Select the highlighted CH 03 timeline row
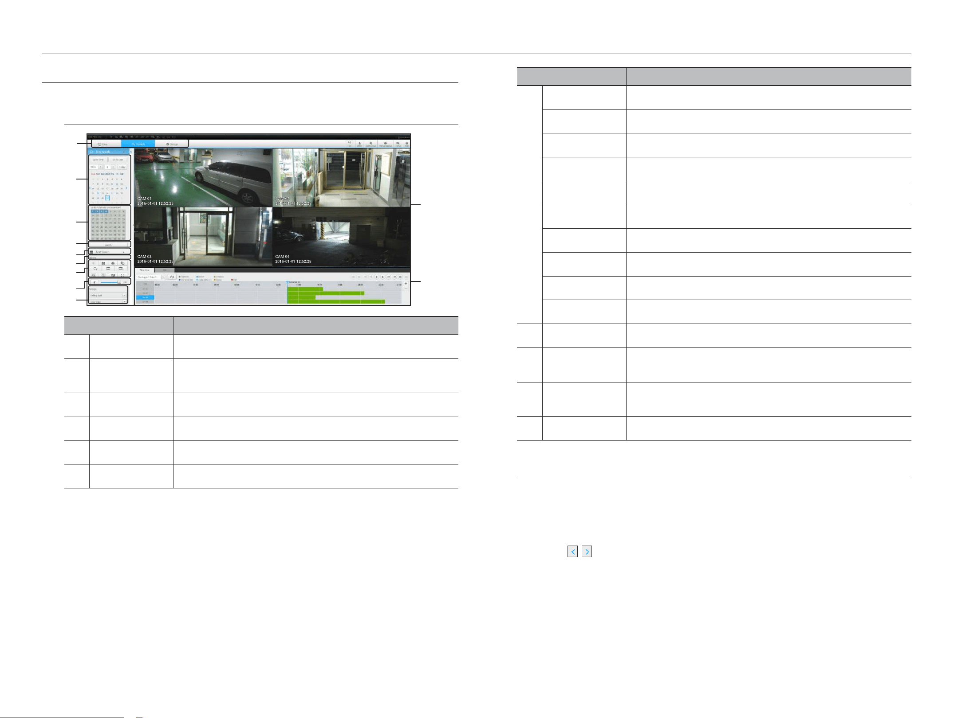This screenshot has width=962, height=718. (145, 297)
